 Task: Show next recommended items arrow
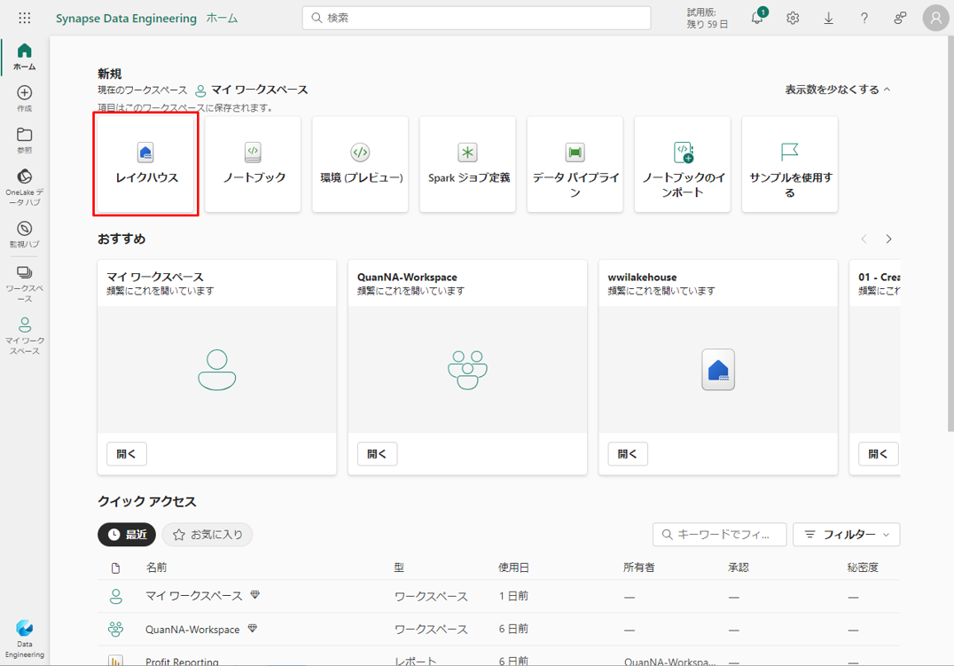pos(889,239)
